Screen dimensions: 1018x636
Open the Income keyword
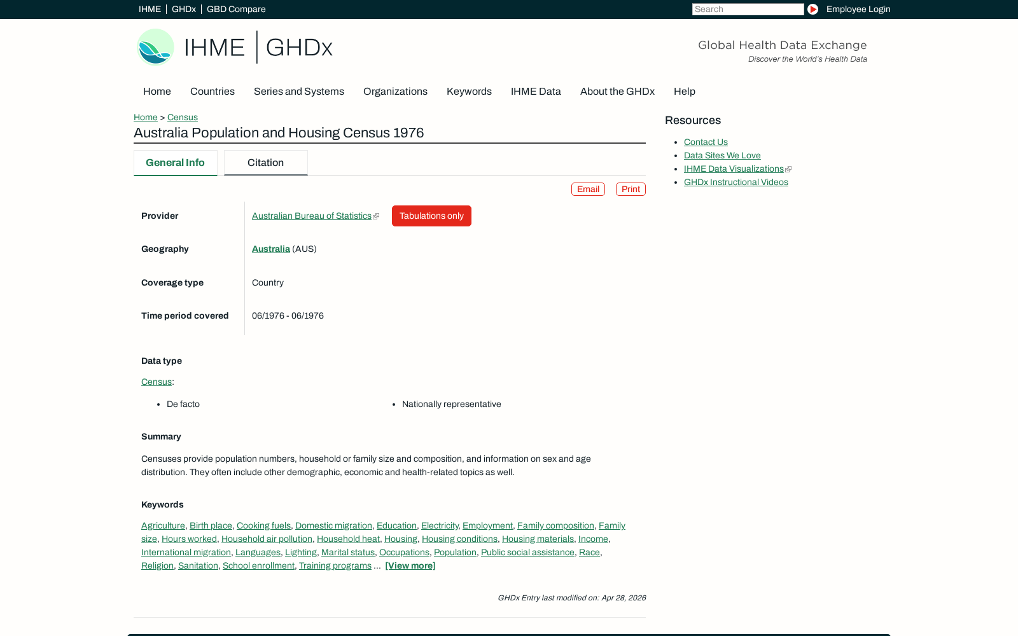tap(593, 539)
